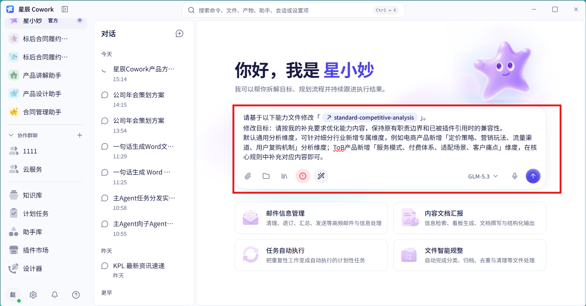
Task: Click the attachment paperclip icon
Action: 248,176
